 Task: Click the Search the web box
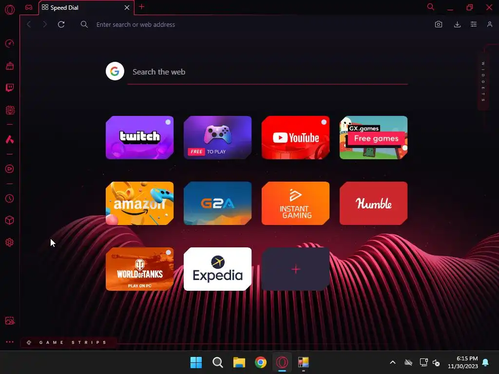(x=268, y=72)
